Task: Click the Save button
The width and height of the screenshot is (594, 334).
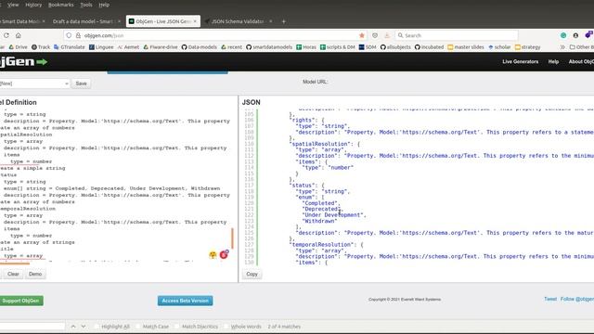Action: click(81, 83)
